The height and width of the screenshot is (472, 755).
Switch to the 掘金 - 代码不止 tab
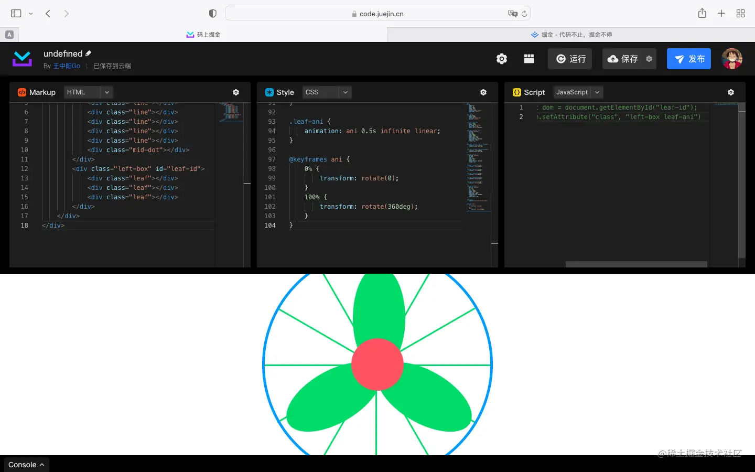571,35
